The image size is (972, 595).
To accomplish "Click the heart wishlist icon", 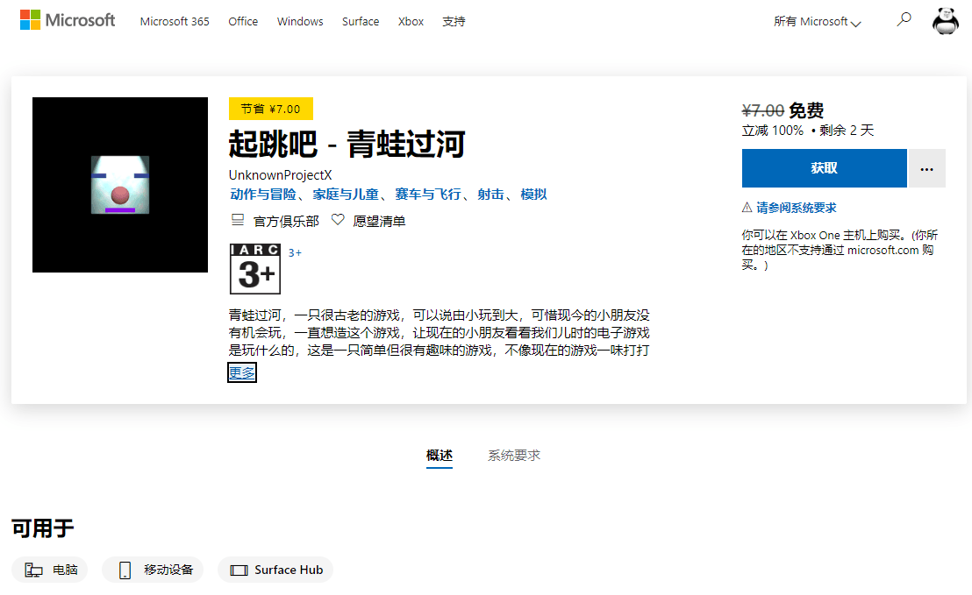I will (338, 220).
